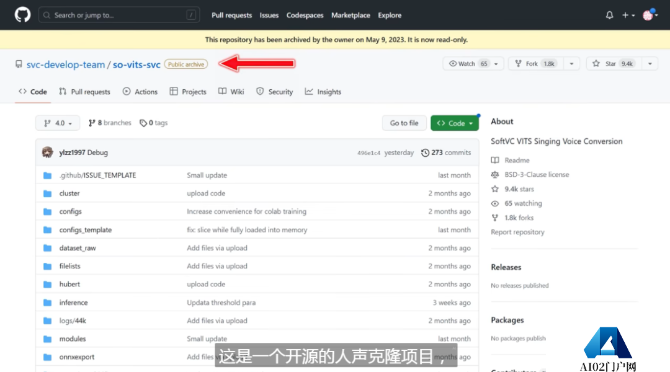Click the Readme book icon
Viewport: 670px width, 372px height.
(x=494, y=160)
